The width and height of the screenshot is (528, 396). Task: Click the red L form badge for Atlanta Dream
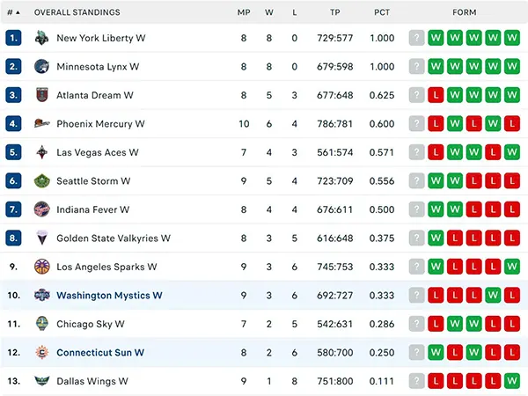click(x=436, y=95)
